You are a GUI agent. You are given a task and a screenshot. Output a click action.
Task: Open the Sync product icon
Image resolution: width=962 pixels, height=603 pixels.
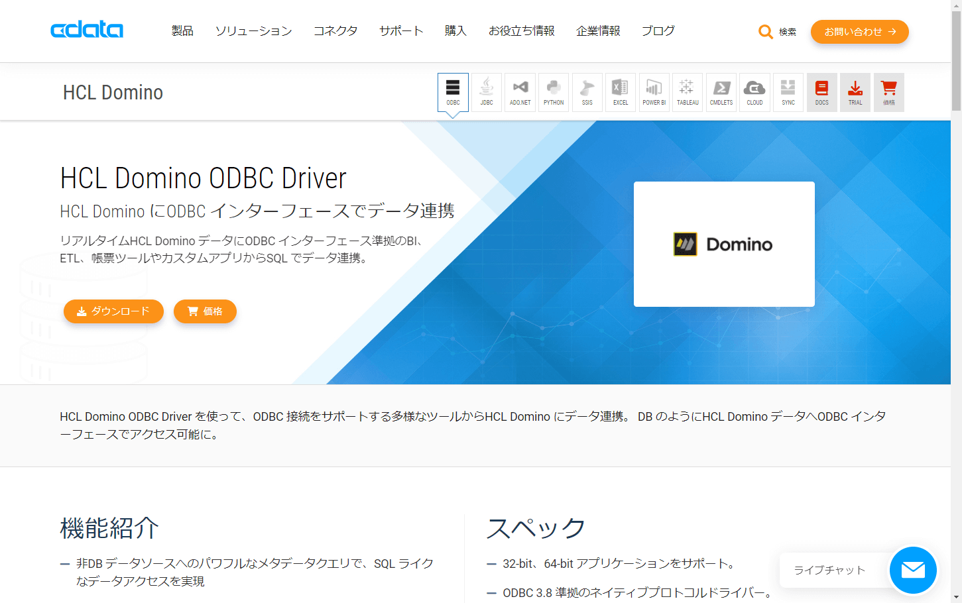788,92
